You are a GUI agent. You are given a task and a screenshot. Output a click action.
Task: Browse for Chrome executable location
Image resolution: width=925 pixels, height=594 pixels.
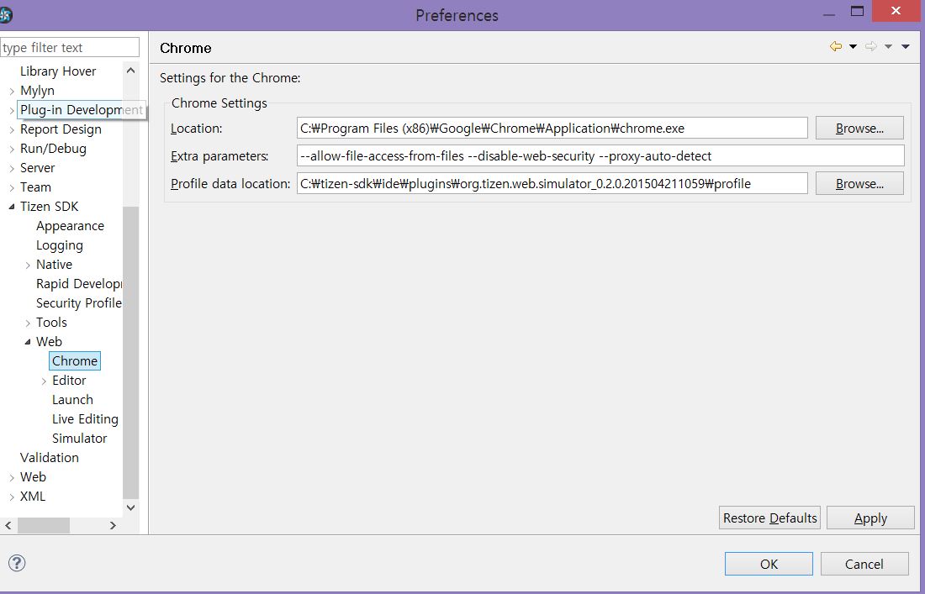click(859, 128)
